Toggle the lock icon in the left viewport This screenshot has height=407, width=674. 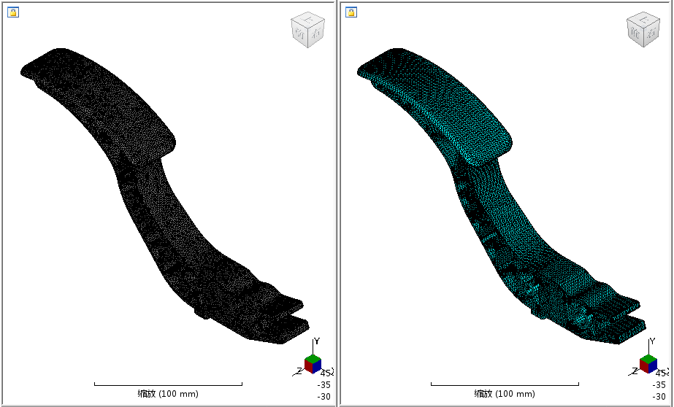click(13, 12)
